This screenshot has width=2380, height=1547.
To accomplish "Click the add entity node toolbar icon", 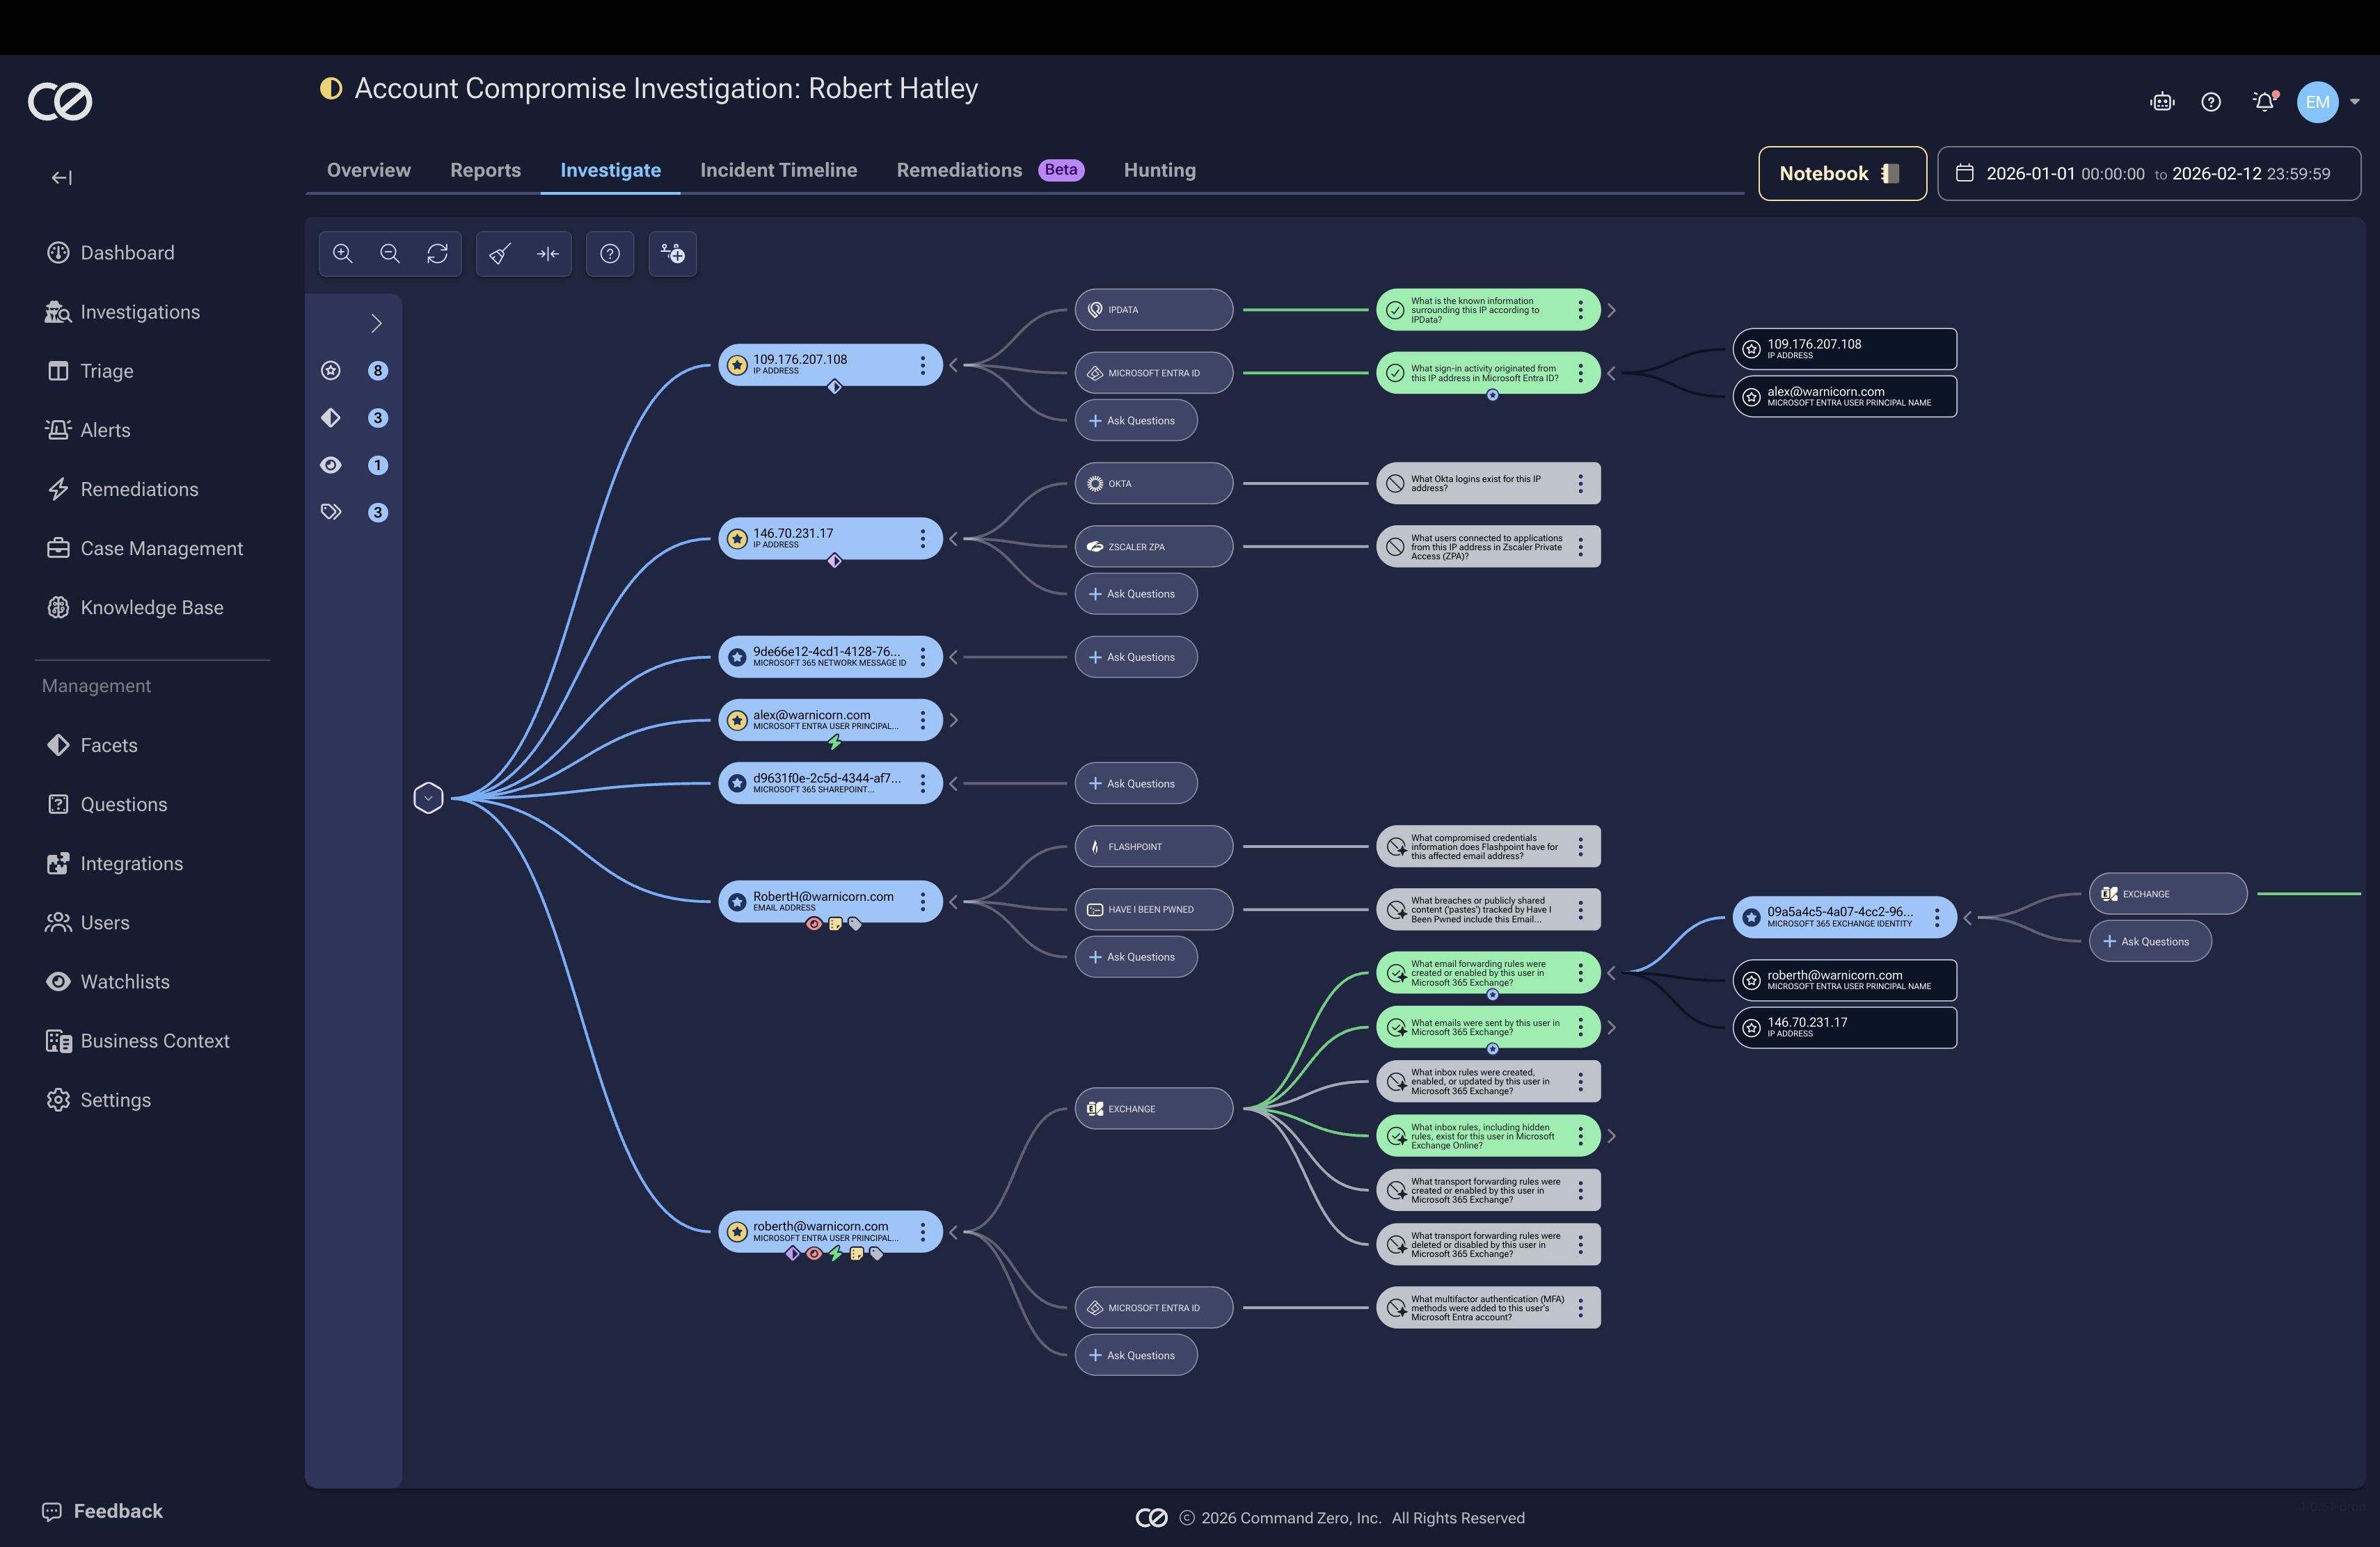I will (673, 254).
